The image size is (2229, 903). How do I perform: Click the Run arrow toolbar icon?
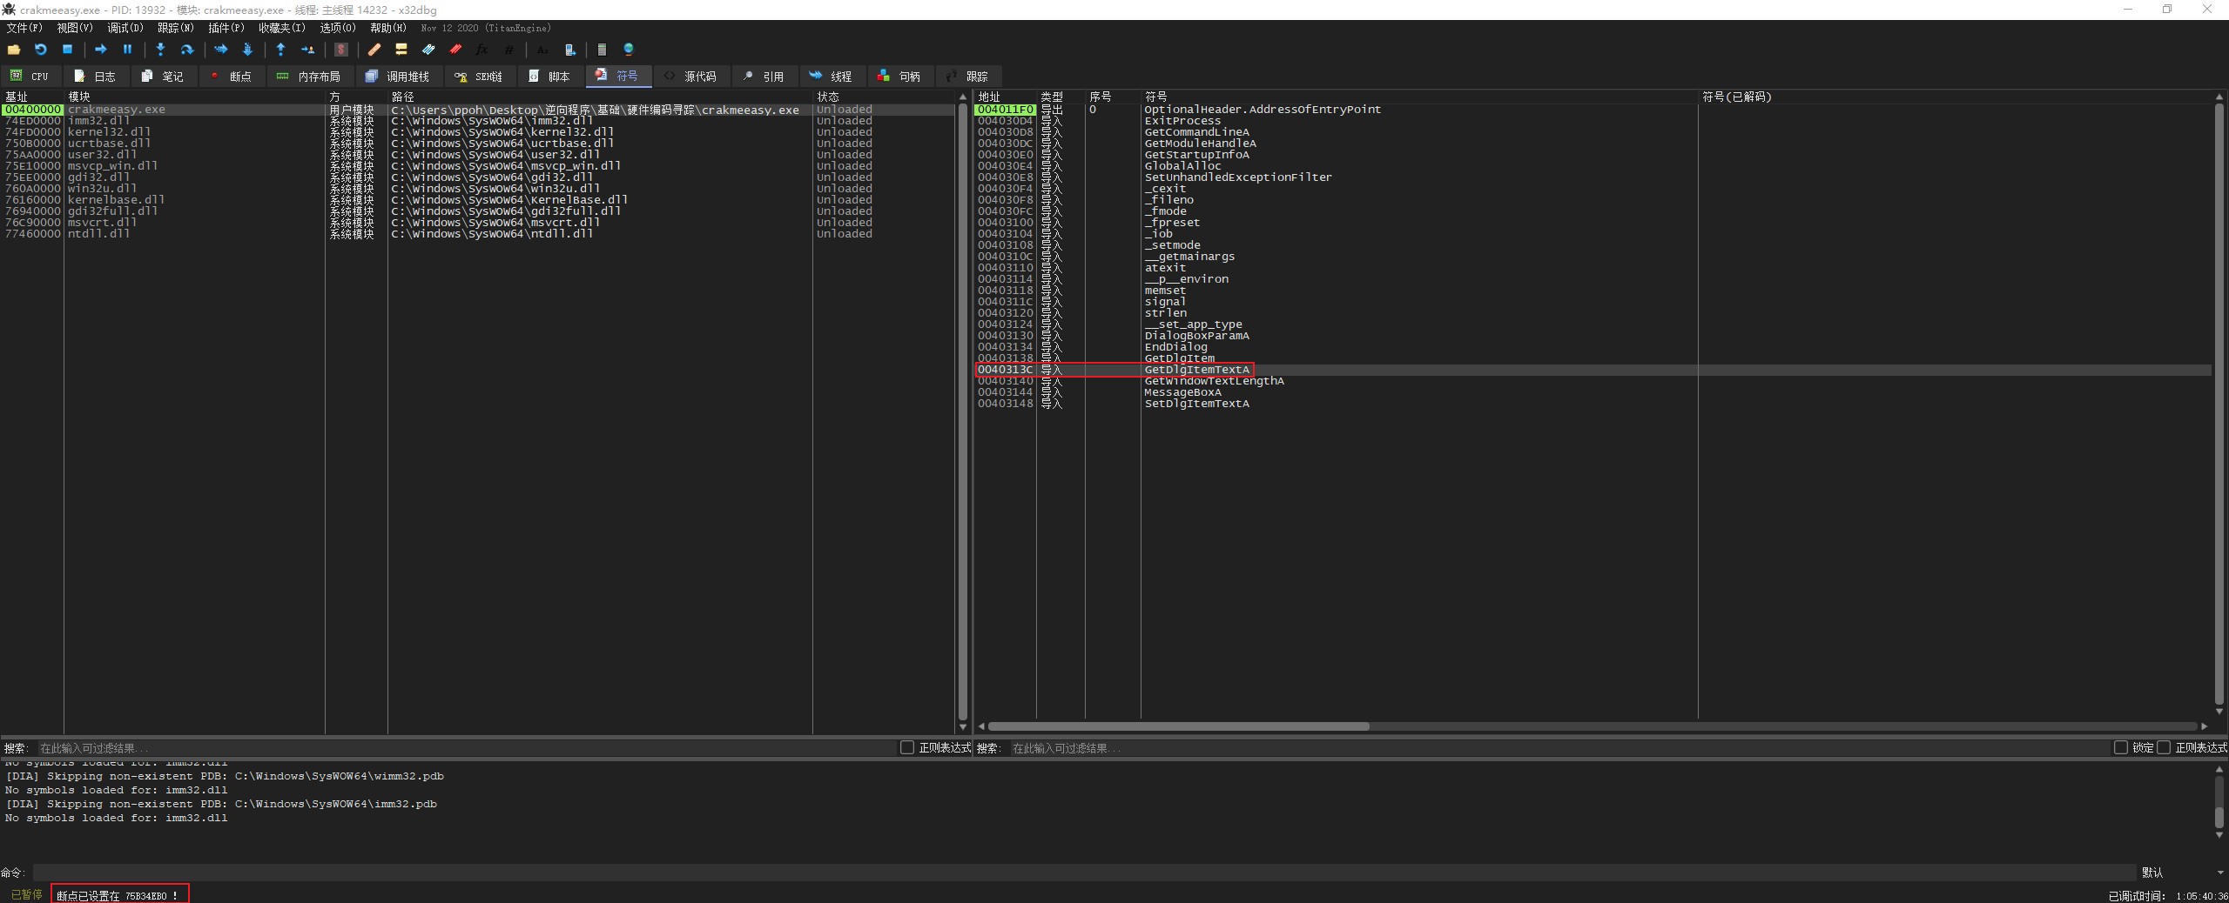coord(100,50)
